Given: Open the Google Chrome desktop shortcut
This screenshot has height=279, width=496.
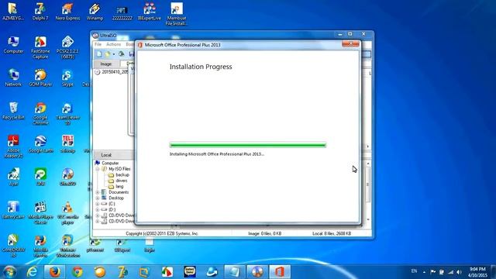Looking at the screenshot, I should tap(40, 114).
